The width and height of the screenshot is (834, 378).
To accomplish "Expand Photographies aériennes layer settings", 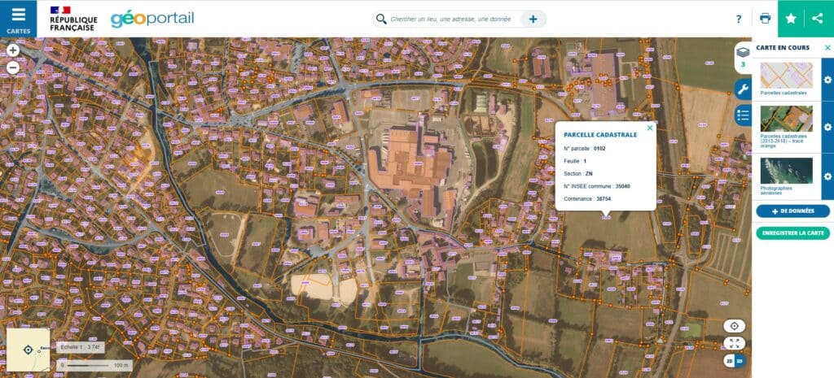I will 827,176.
